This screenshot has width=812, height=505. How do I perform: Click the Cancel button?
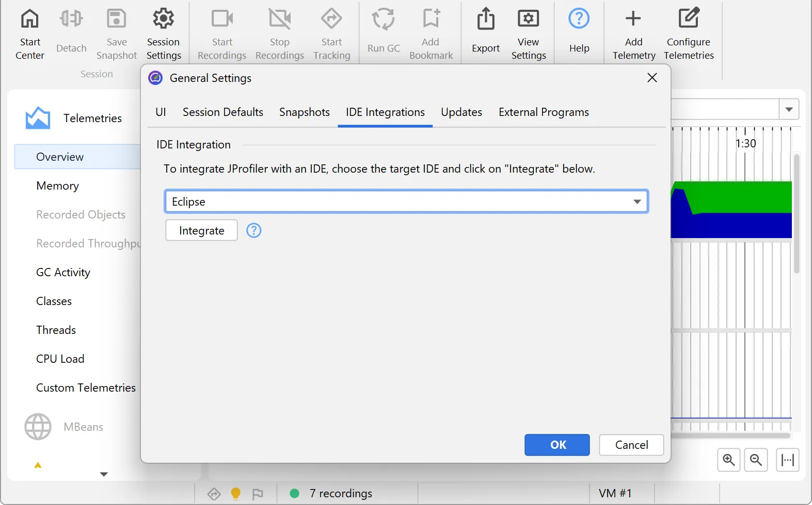pos(631,445)
